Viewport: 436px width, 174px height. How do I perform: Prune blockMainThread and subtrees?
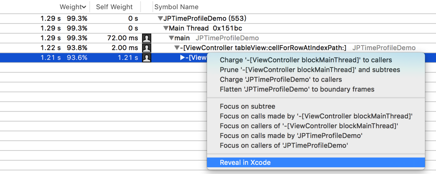pyautogui.click(x=310, y=70)
